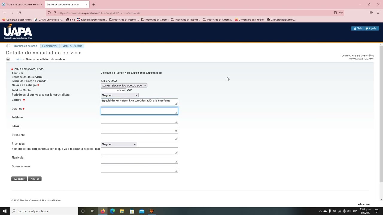The width and height of the screenshot is (383, 215).
Task: Click the ESP language indicator
Action: 355,211
